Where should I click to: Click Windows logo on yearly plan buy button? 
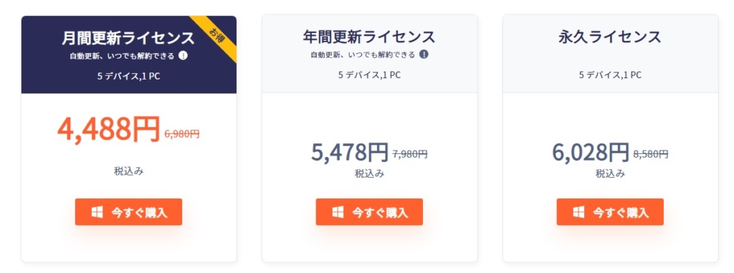pos(338,212)
